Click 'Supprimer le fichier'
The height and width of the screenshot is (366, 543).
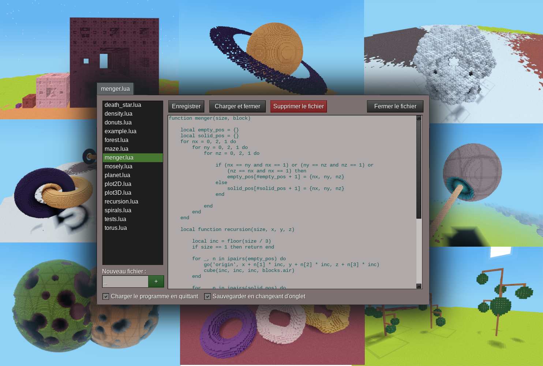coord(298,106)
